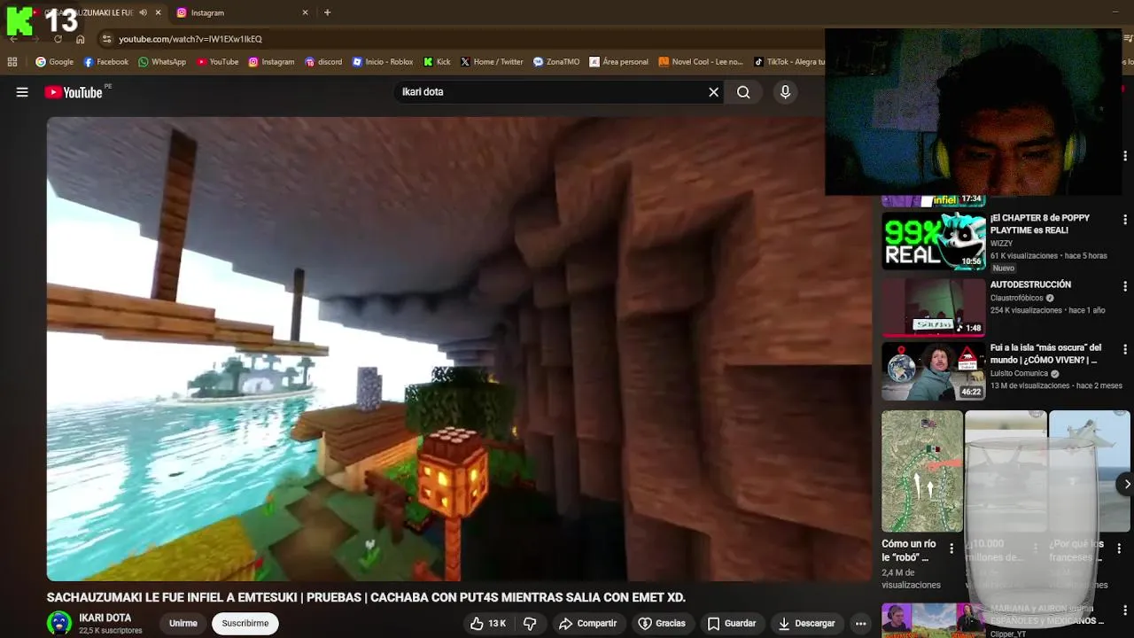Open the WIZZY channel name
Image resolution: width=1134 pixels, height=638 pixels.
coord(1001,243)
